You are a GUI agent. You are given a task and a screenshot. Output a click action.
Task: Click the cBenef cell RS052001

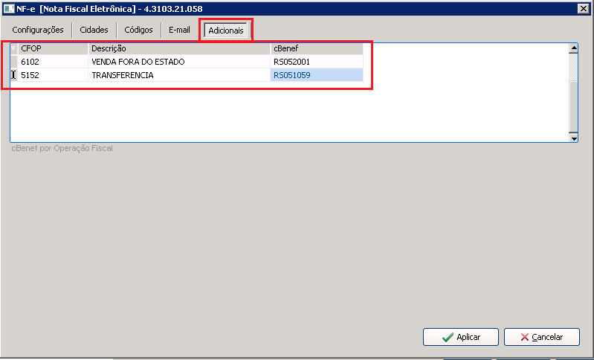[317, 62]
